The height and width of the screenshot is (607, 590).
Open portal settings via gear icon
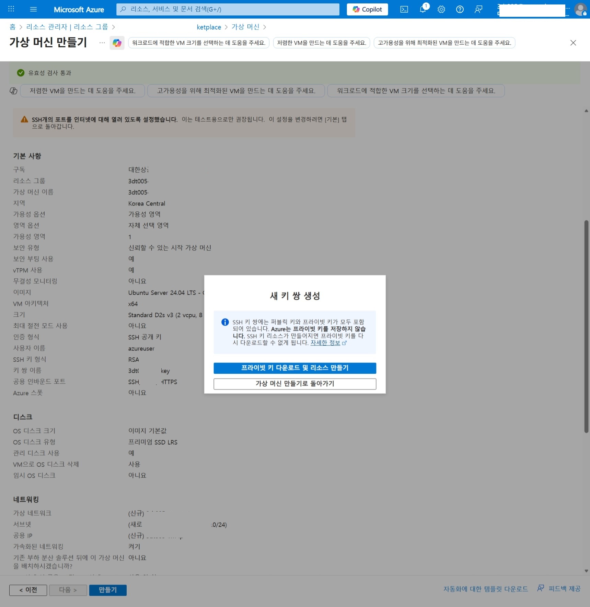[x=441, y=9]
